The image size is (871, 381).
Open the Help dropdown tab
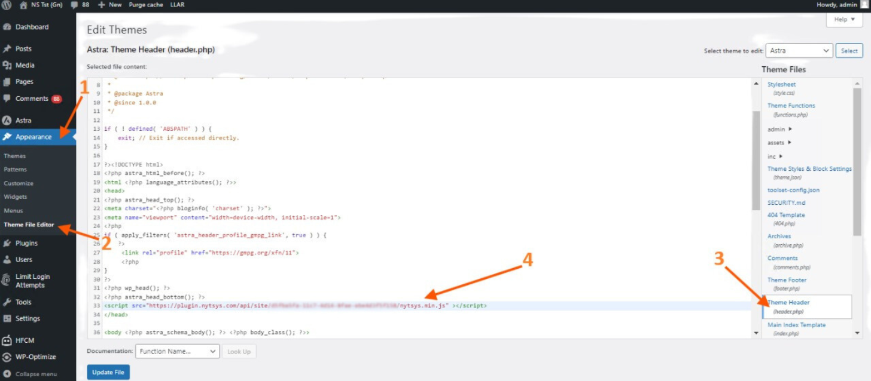[844, 20]
